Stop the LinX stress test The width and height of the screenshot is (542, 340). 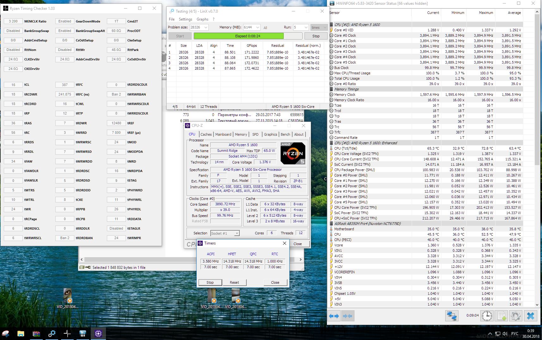[x=316, y=36]
